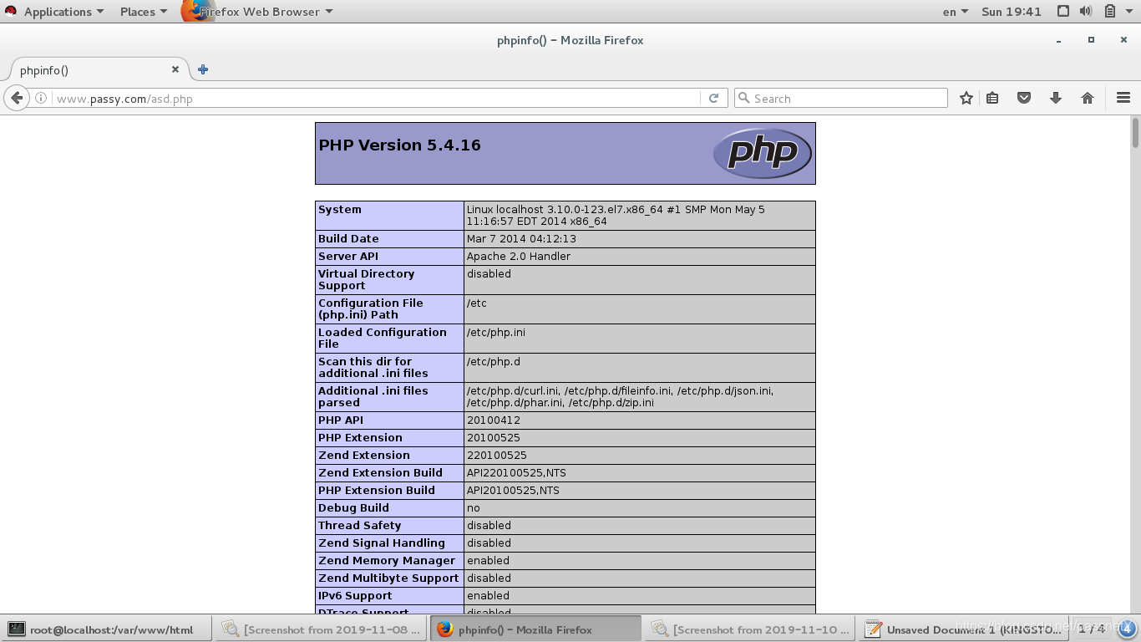Switch to phpinfo() Firefox taskbar button

tap(535, 629)
